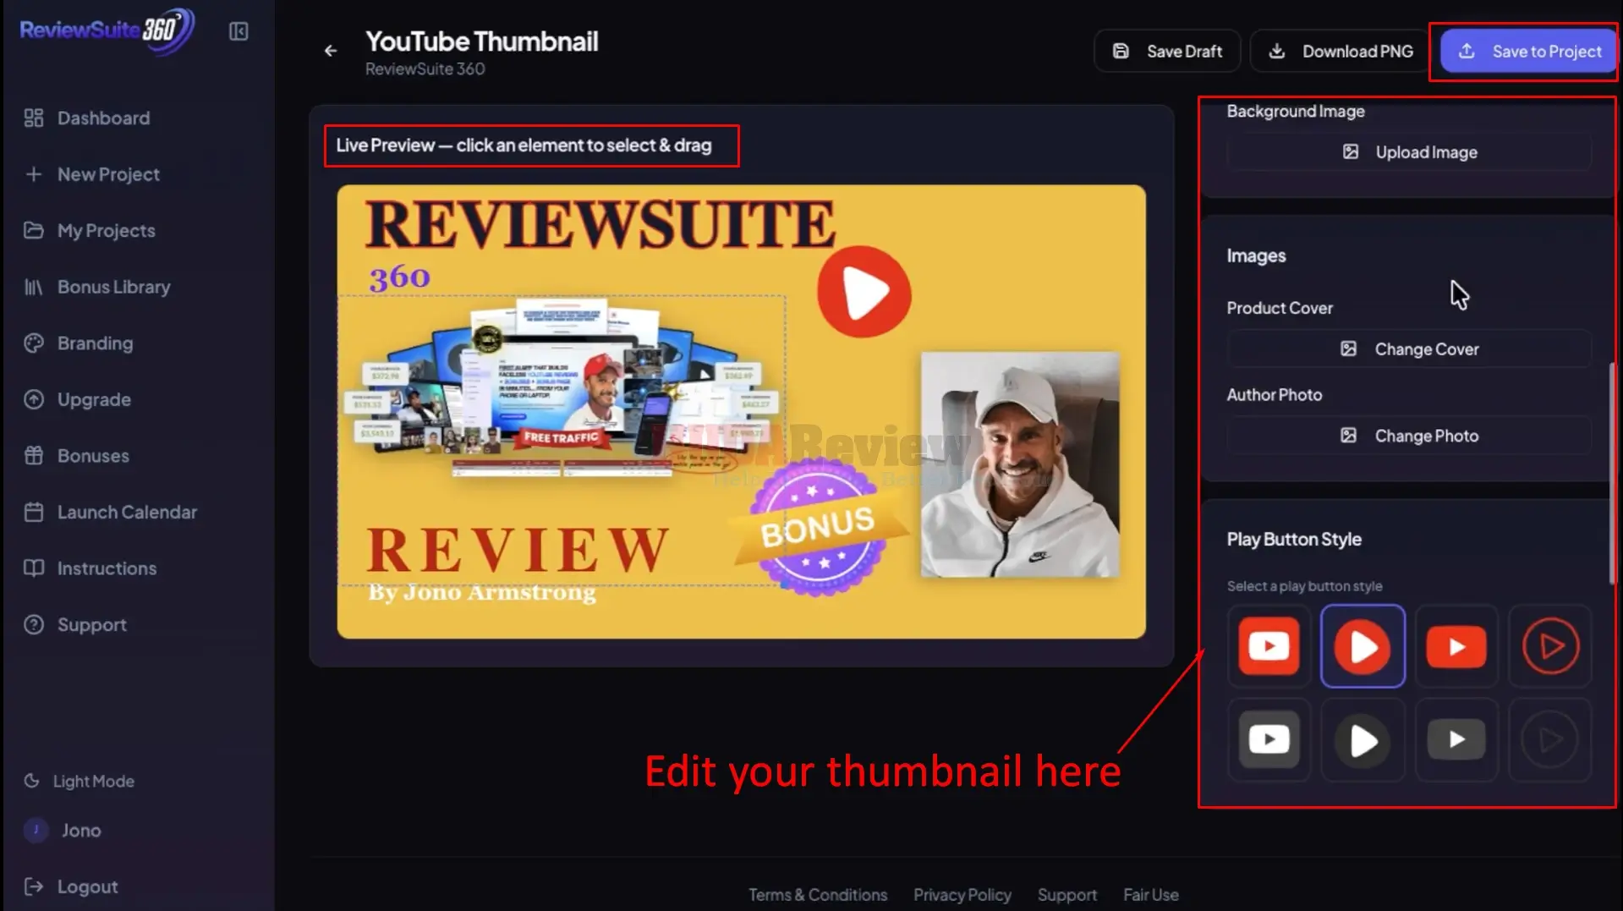Viewport: 1623px width, 911px height.
Task: Open the Privacy Policy link
Action: click(962, 894)
